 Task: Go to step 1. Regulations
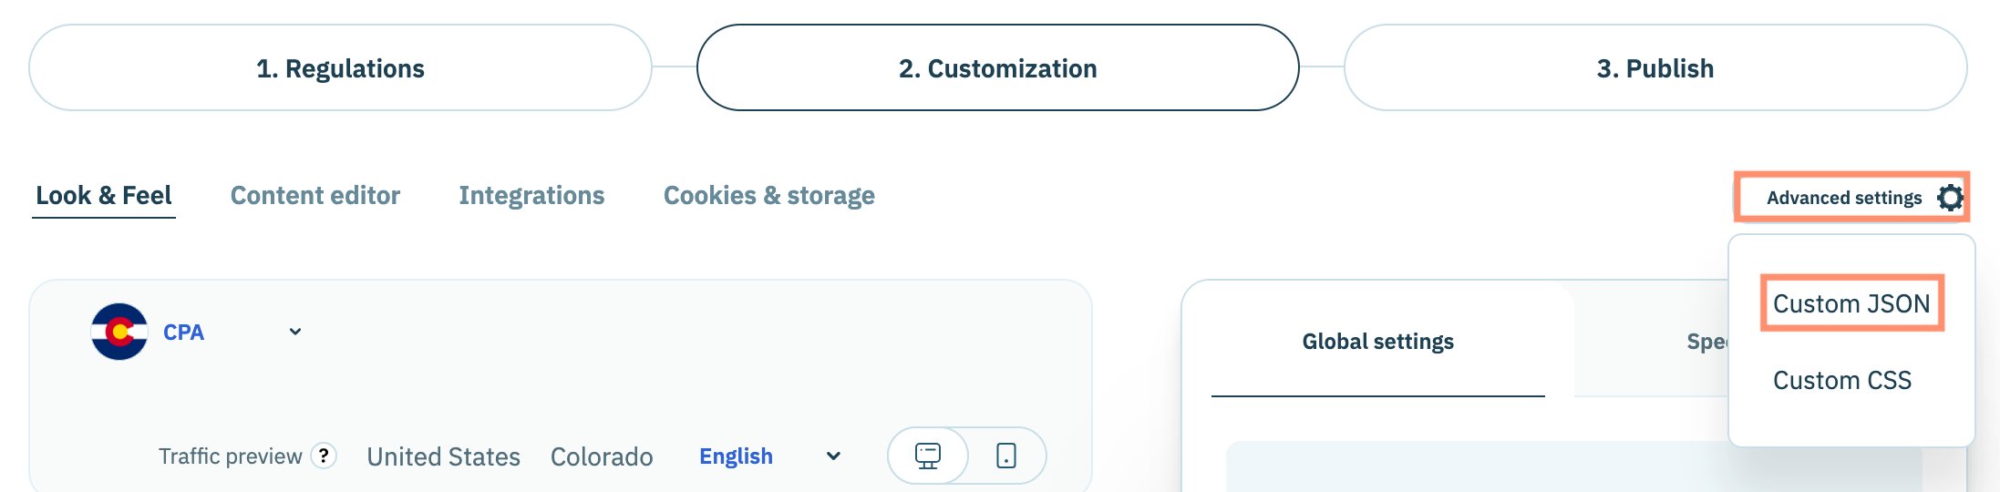pos(340,68)
